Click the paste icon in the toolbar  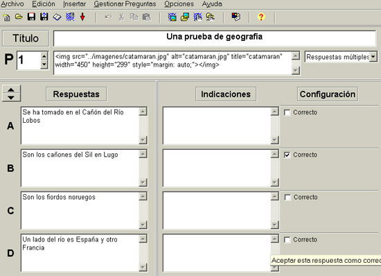click(147, 17)
